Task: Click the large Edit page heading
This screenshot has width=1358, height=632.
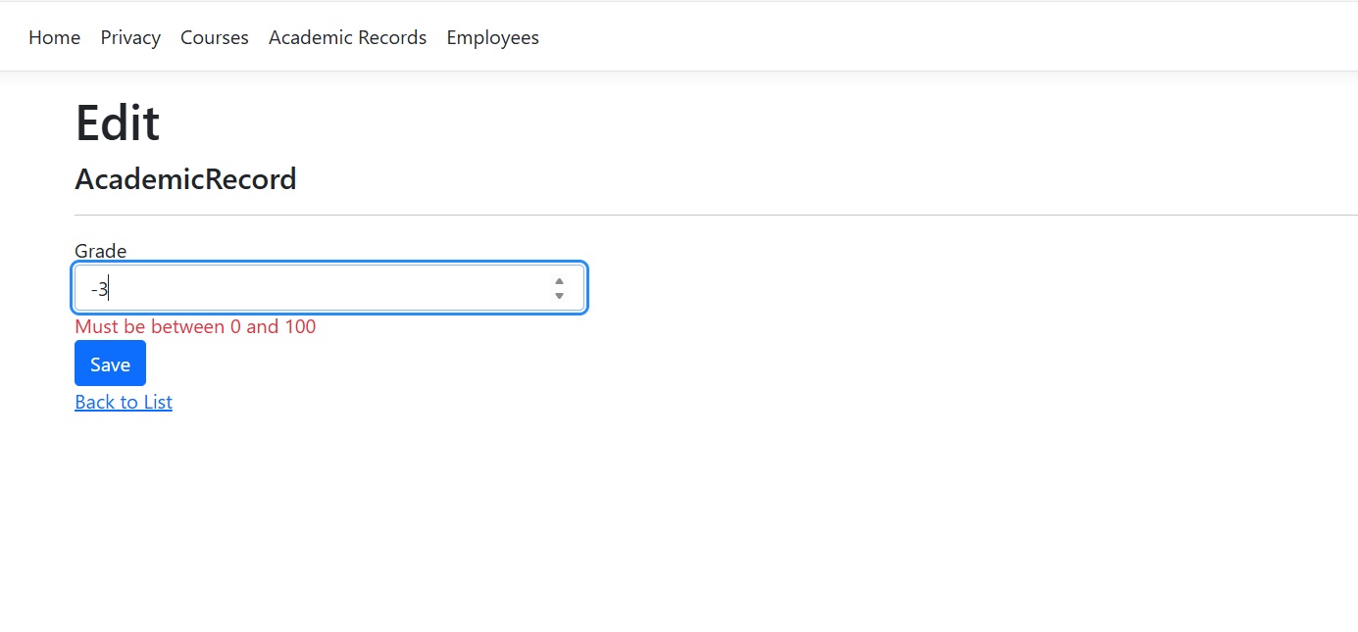Action: (118, 123)
